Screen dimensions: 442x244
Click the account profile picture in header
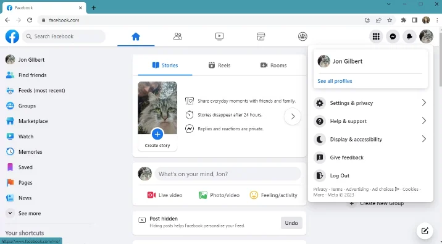pyautogui.click(x=426, y=36)
